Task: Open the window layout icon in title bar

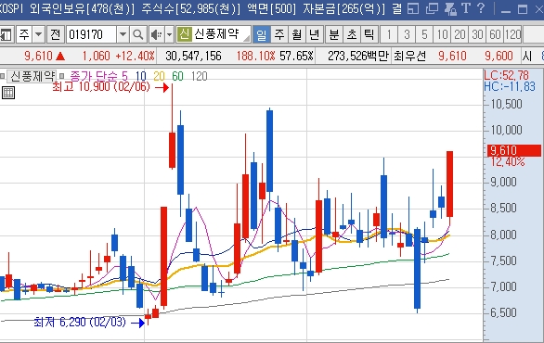Action: coord(413,8)
